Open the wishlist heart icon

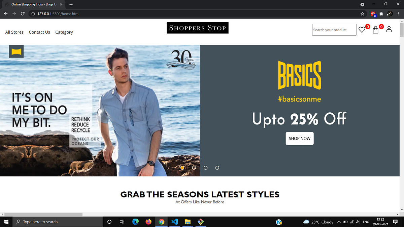pos(362,30)
